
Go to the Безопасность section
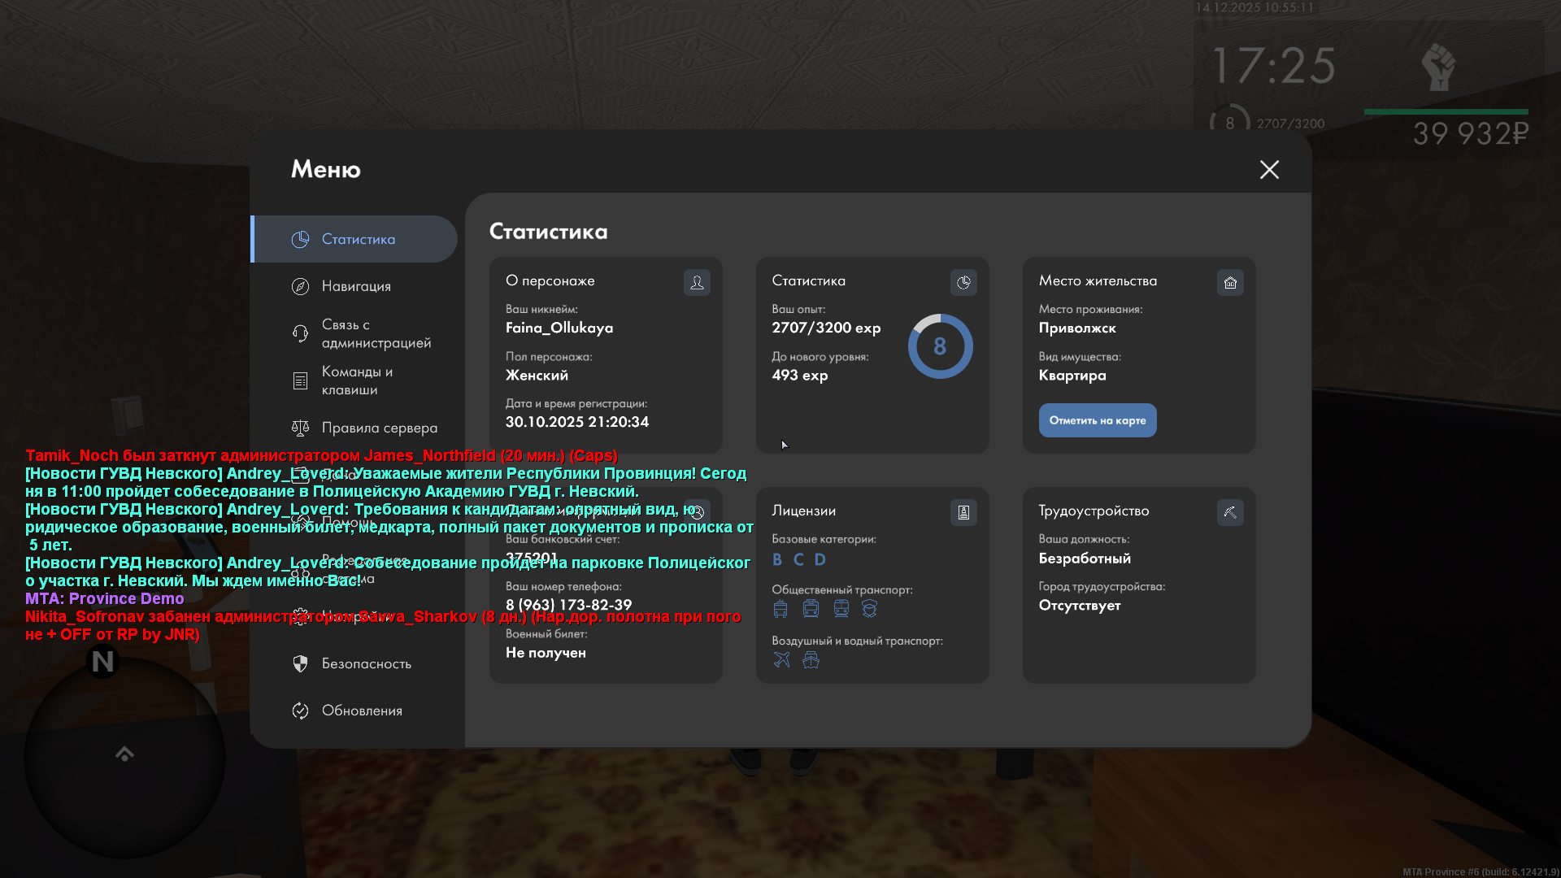click(x=366, y=663)
